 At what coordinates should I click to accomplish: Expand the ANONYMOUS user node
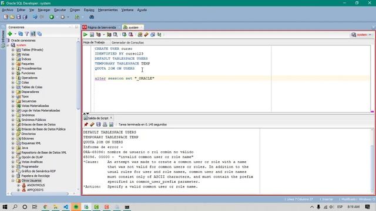point(18,185)
